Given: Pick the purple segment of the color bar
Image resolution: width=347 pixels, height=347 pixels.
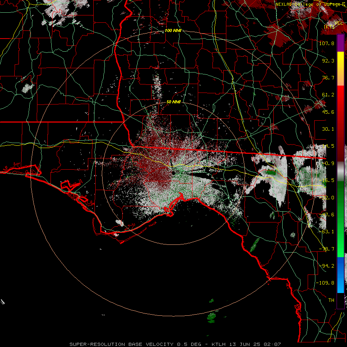Looking at the screenshot, I should tap(340, 43).
